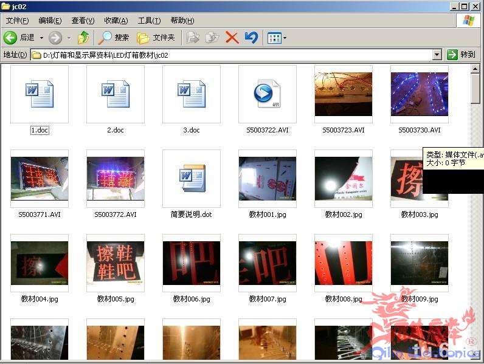Viewport: 484px width, 364px height.
Task: Click the jc02 title bar folder icon
Action: click(5, 6)
